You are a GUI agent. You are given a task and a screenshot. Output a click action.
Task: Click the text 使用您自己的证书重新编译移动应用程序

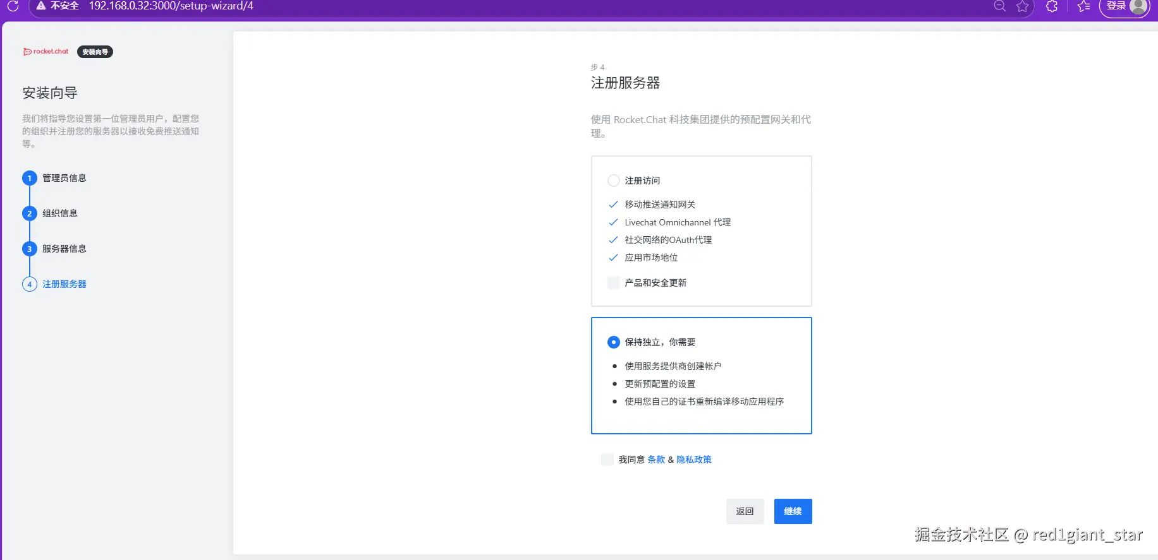(704, 402)
